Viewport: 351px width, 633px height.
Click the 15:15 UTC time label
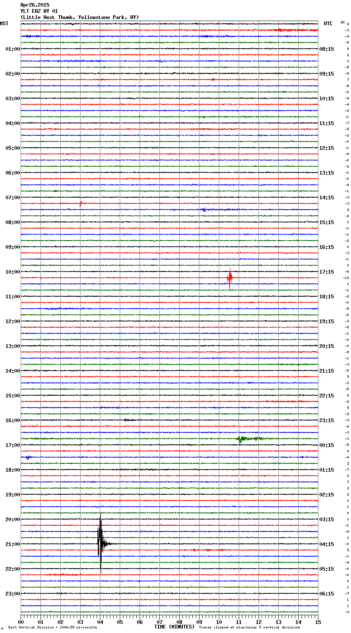coord(327,222)
